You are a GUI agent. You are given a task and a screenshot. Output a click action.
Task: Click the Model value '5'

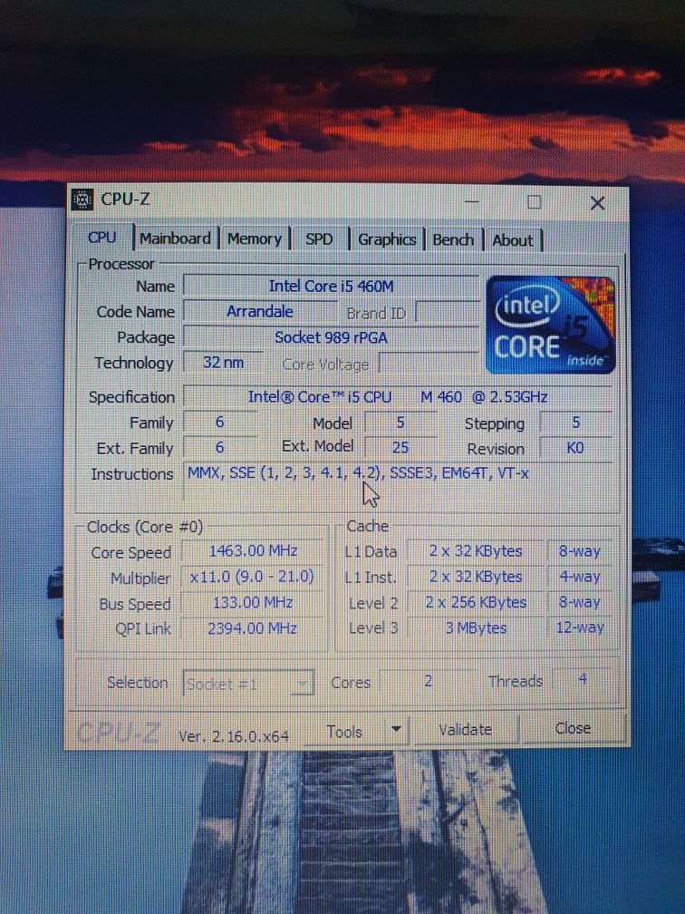(x=400, y=423)
